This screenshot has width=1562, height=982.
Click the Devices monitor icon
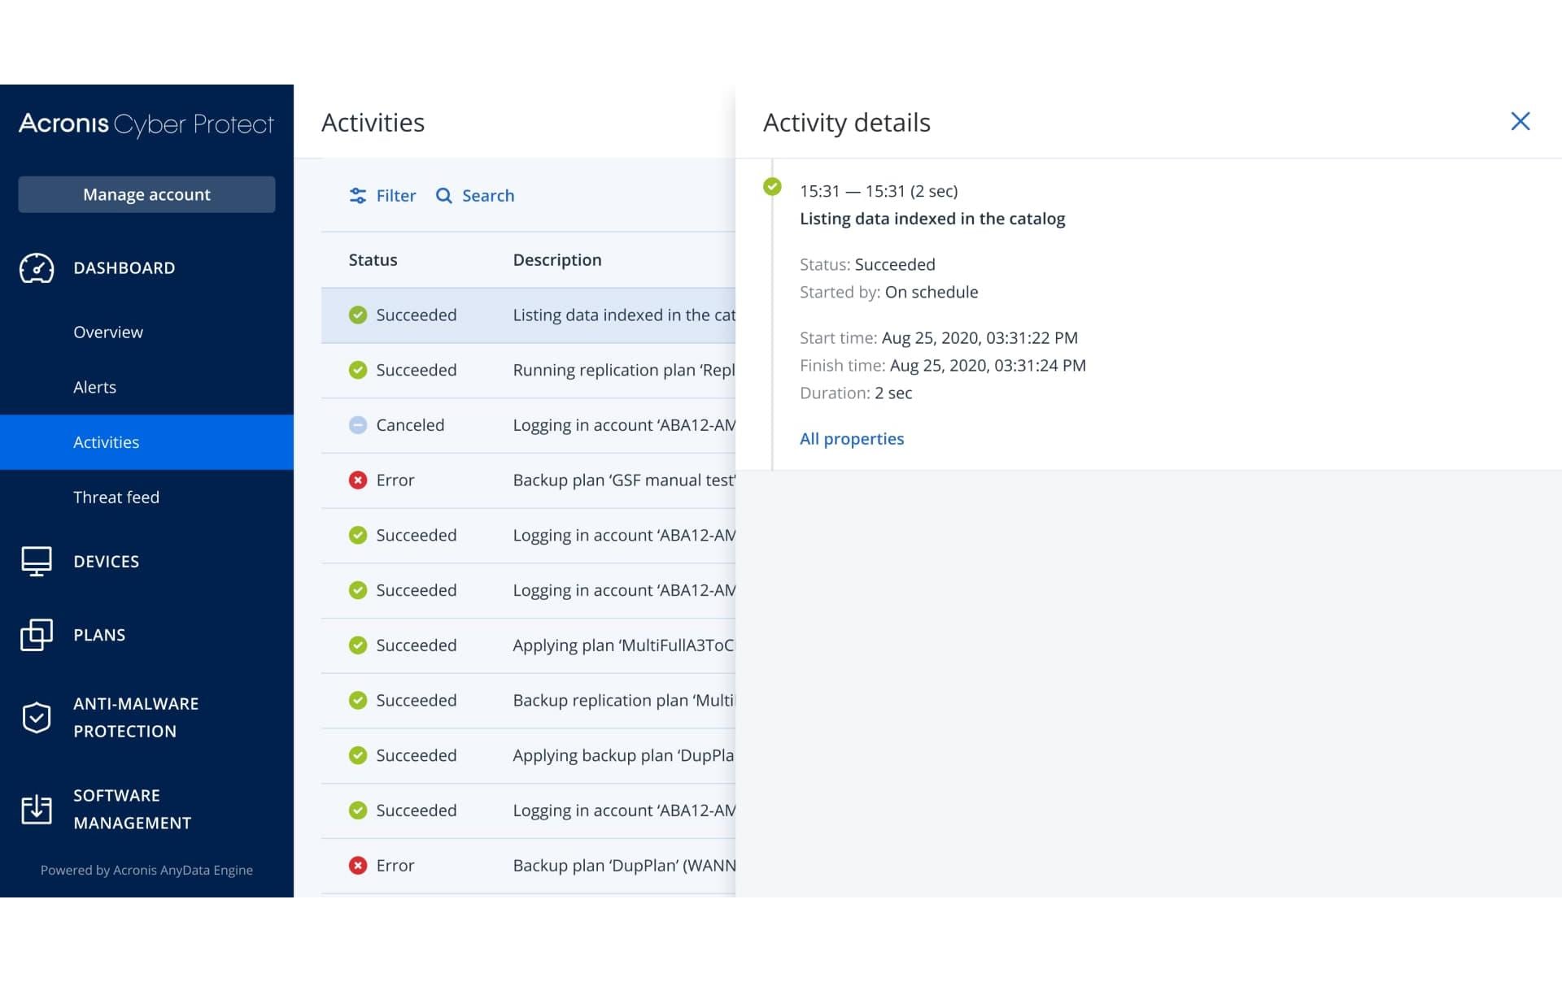(x=37, y=561)
